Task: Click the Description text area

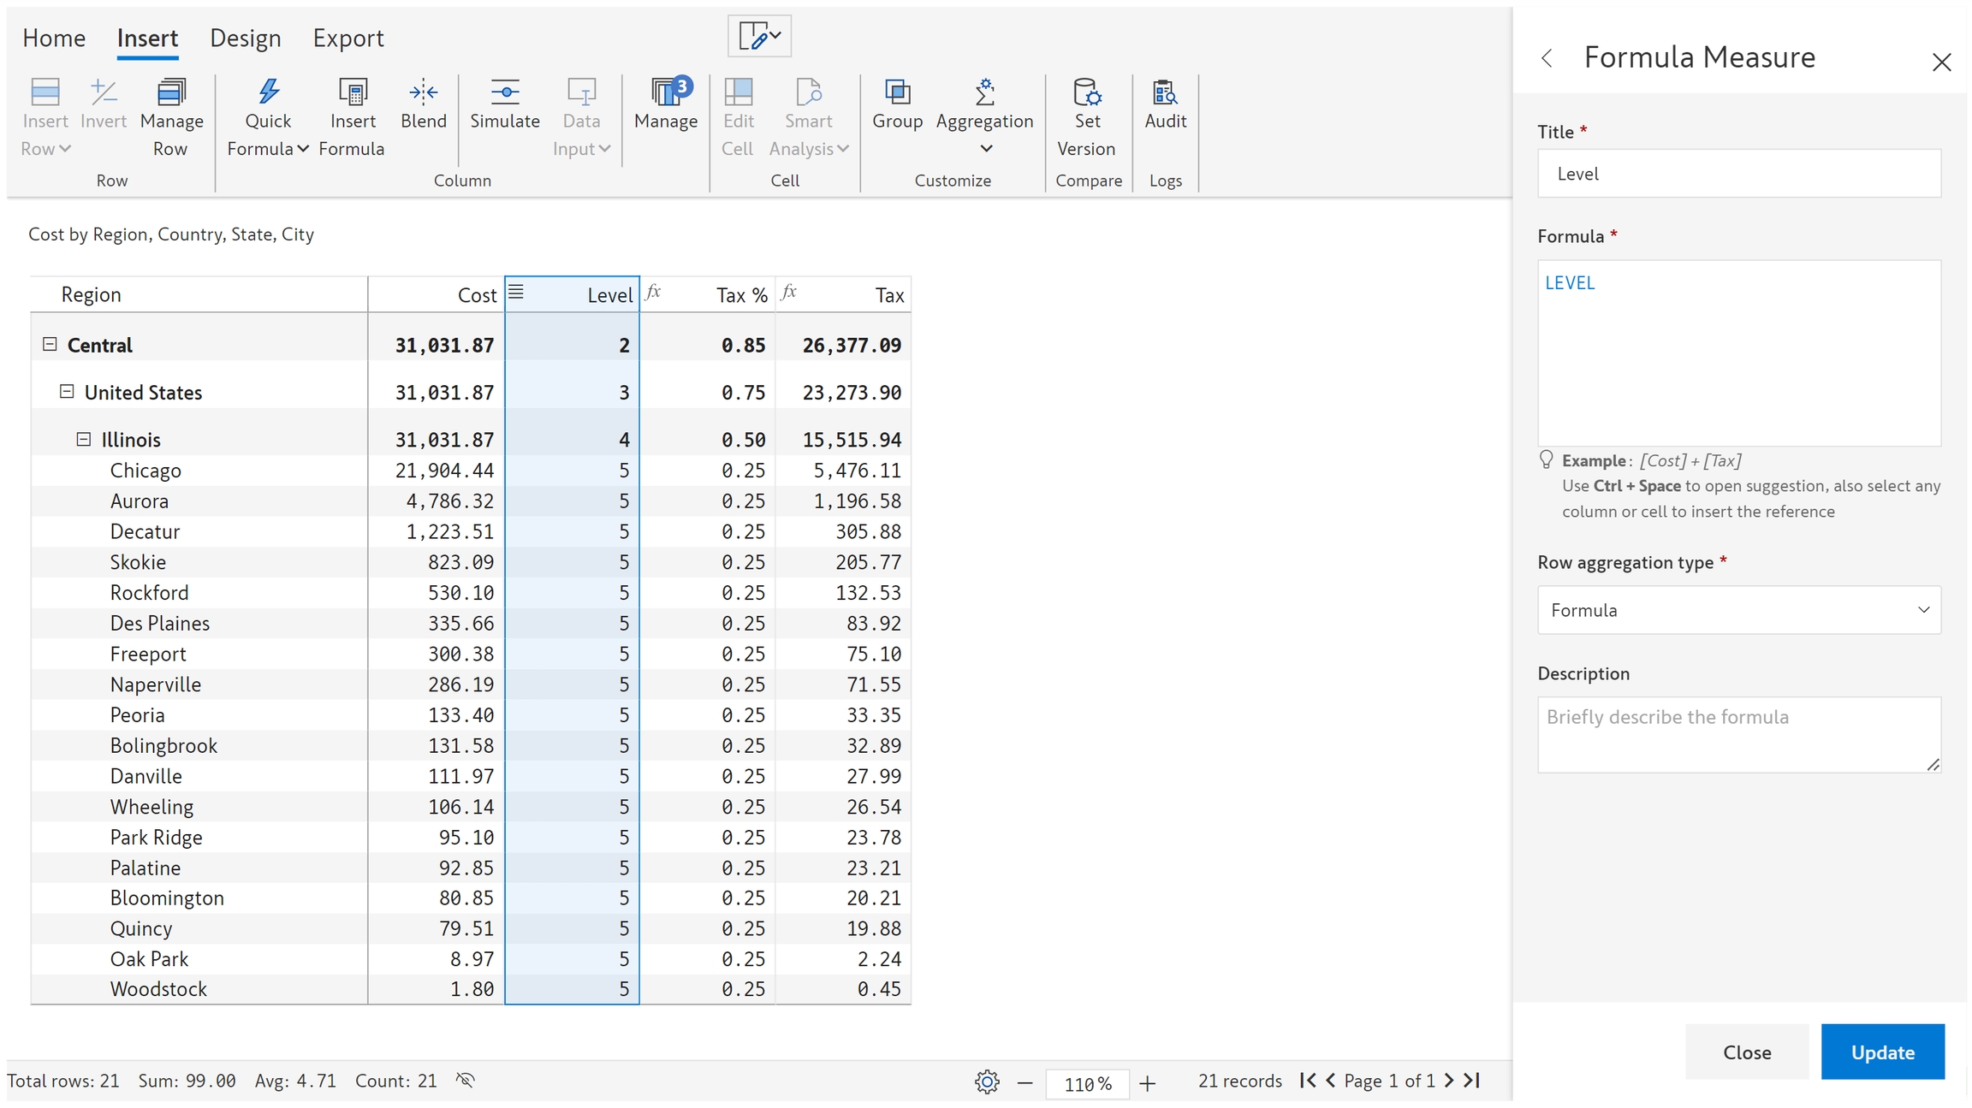Action: coord(1738,734)
